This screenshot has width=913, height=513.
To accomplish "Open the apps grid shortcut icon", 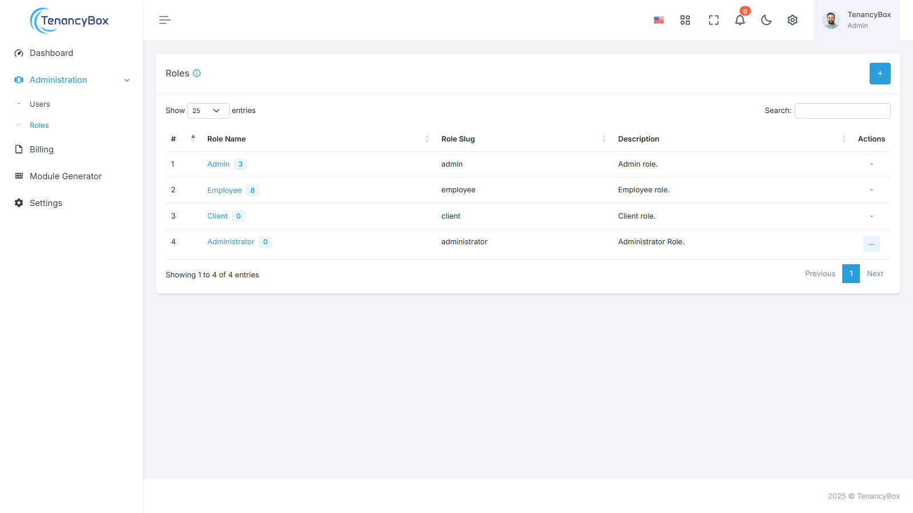I will click(x=685, y=20).
